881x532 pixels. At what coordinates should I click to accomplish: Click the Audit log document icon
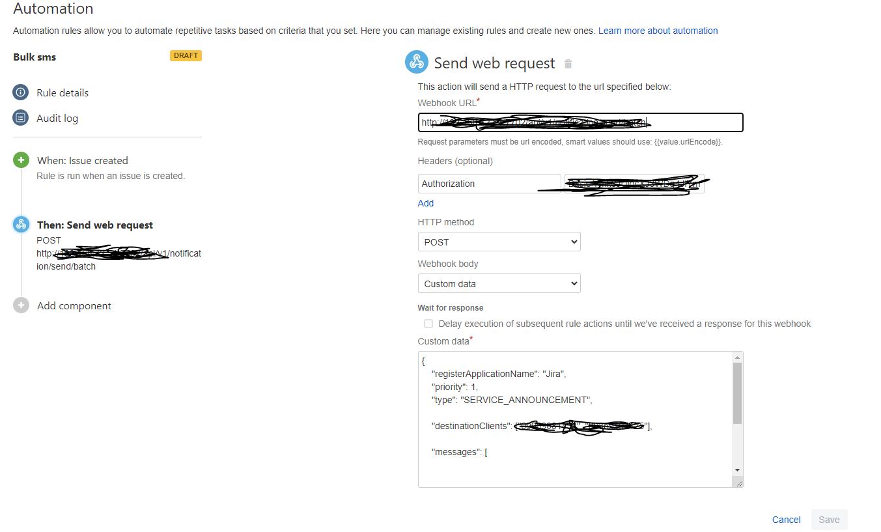coord(20,118)
